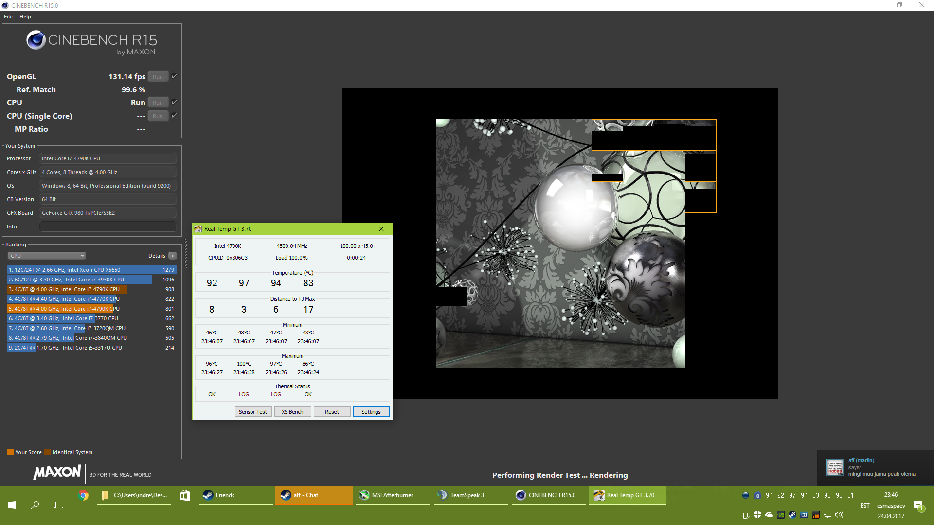
Task: Open the NVIDIA tray icon
Action: (781, 515)
